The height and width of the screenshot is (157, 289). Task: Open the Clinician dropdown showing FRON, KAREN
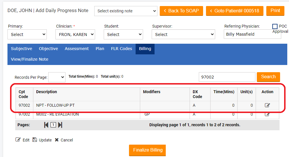click(75, 35)
